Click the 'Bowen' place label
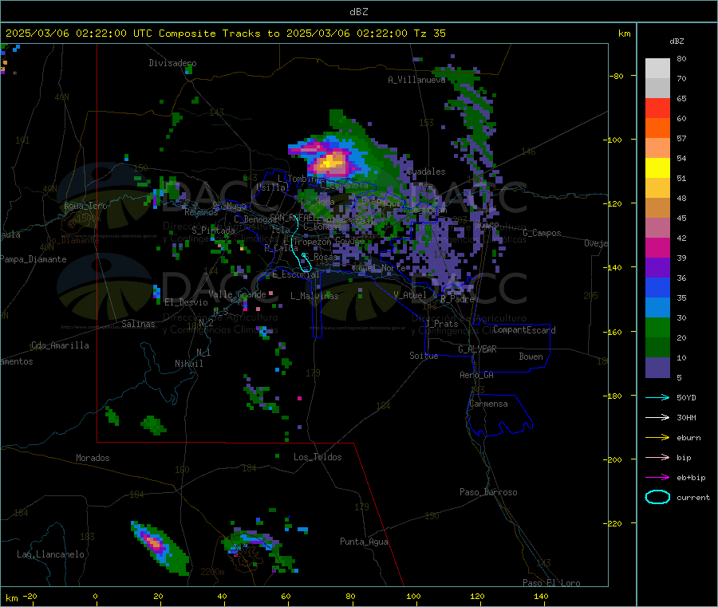This screenshot has height=607, width=718. pyautogui.click(x=531, y=357)
